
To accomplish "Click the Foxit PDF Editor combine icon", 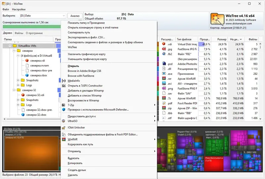I will click(64, 134).
